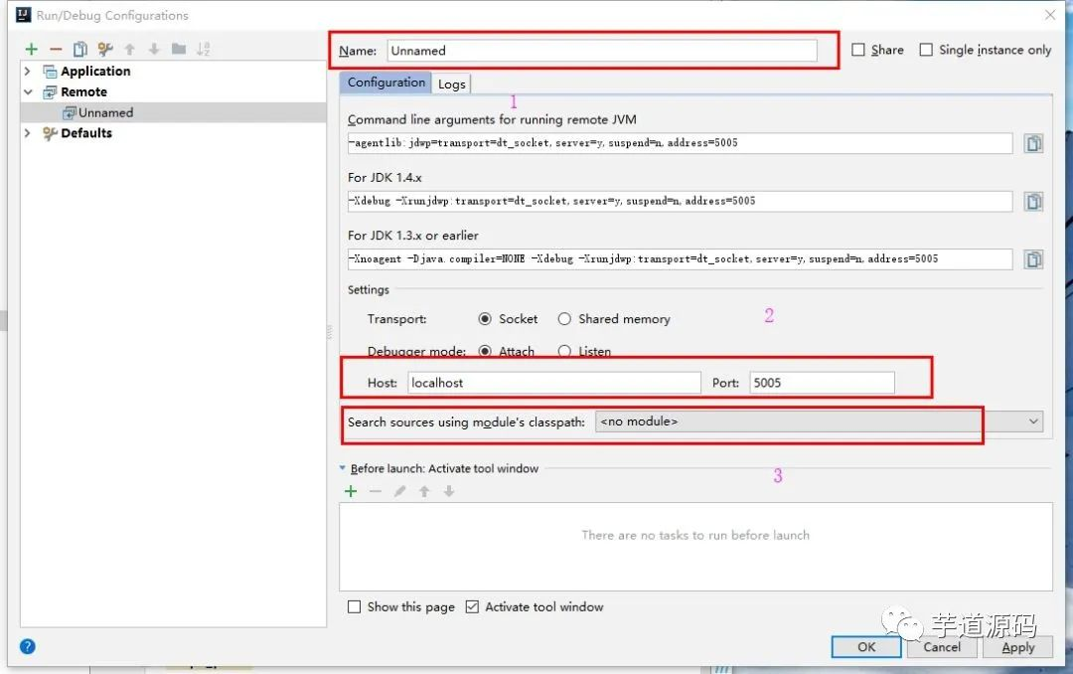This screenshot has height=674, width=1073.
Task: Move configuration down in the left toolbar
Action: [154, 50]
